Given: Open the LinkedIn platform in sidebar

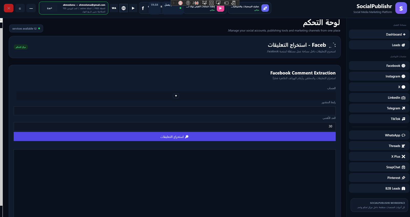Looking at the screenshot, I should click(x=379, y=98).
